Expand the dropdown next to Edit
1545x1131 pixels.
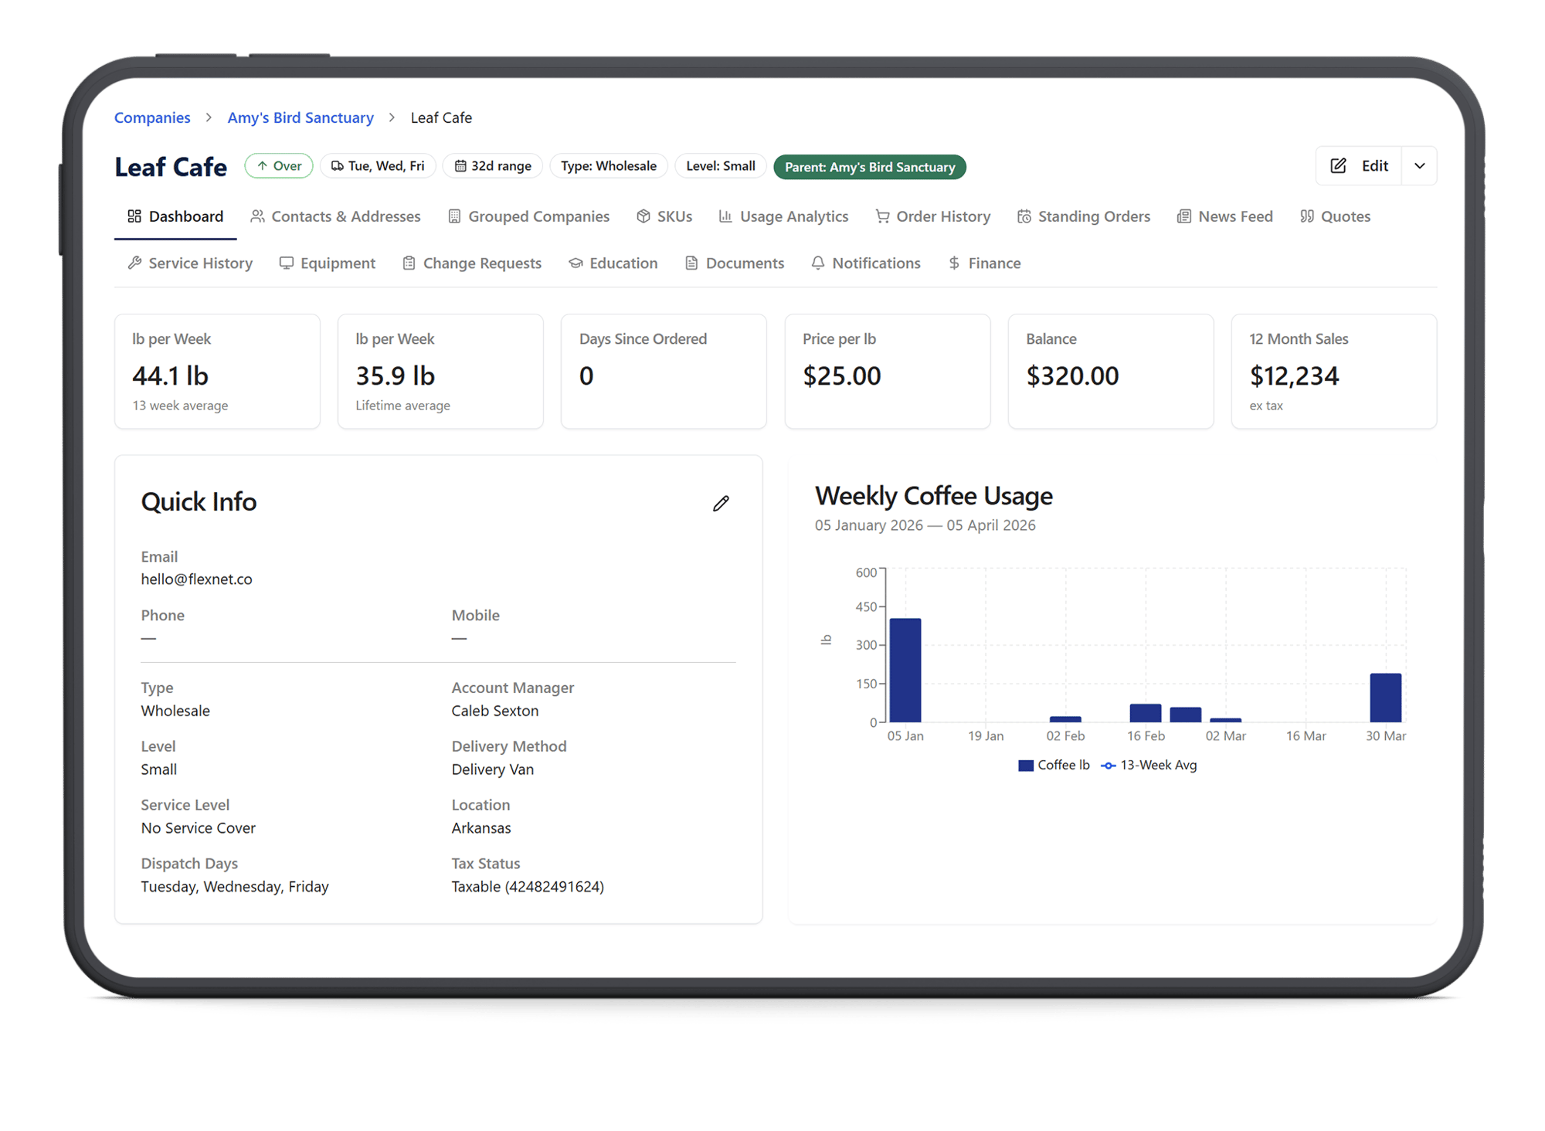point(1419,165)
